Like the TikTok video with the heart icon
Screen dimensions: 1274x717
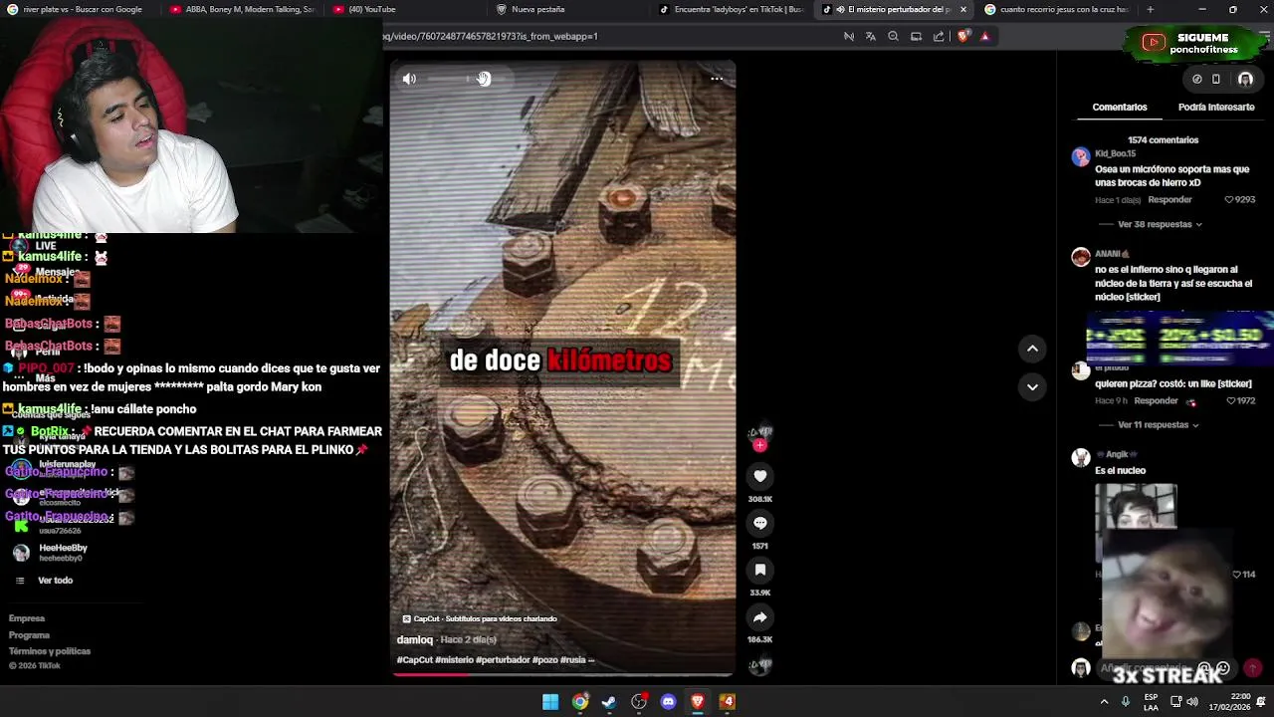coord(760,476)
